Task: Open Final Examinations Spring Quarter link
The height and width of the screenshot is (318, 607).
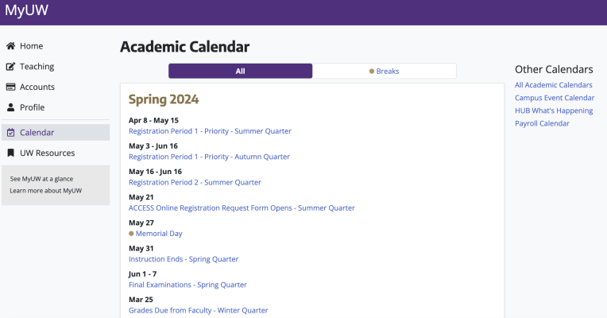Action: click(188, 285)
